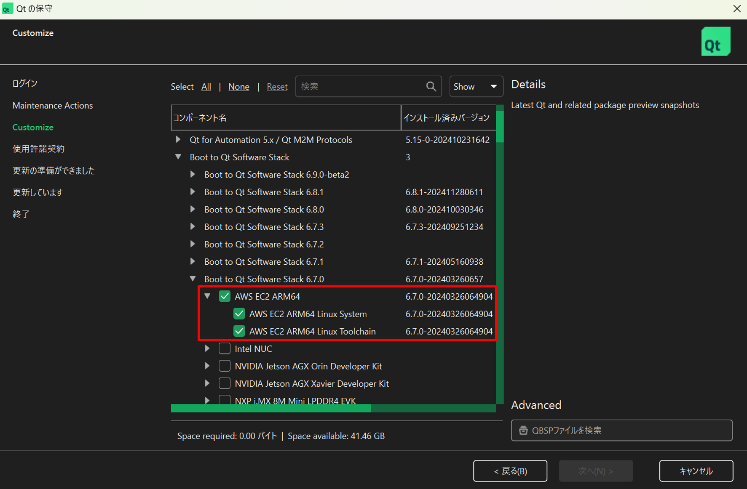Check the Intel NUC checkbox
747x489 pixels.
[225, 349]
